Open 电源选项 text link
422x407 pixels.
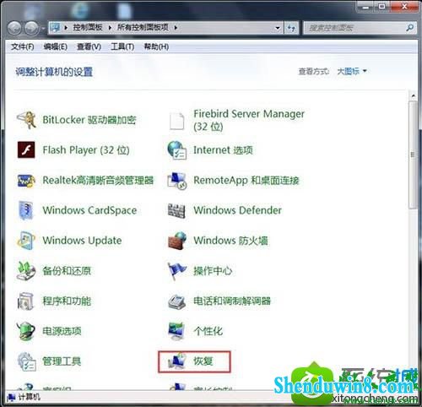62,331
